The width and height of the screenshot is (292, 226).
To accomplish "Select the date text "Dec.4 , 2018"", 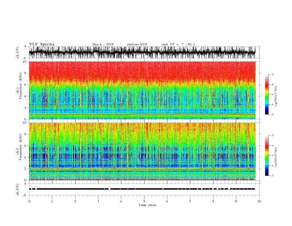I will (103, 44).
